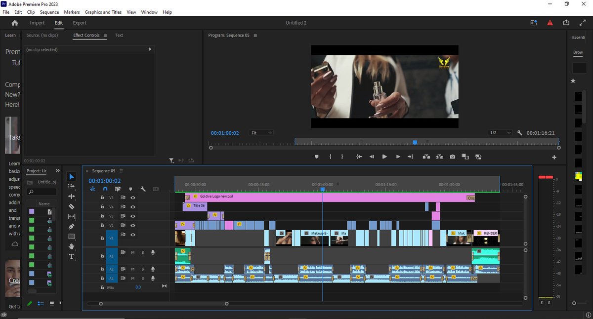593x319 pixels.
Task: Click the Lift button in program monitor
Action: (426, 157)
